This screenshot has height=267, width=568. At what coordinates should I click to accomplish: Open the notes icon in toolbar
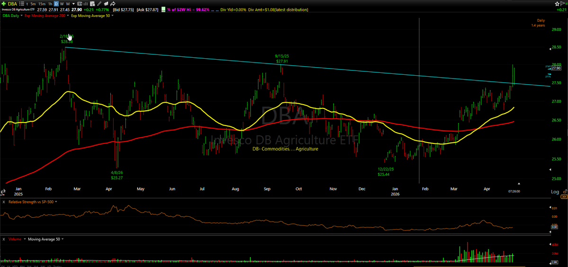[92, 4]
